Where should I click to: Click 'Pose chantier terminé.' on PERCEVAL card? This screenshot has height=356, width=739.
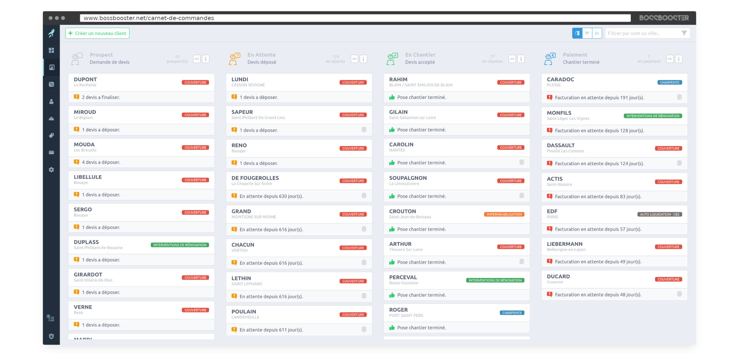tap(422, 295)
